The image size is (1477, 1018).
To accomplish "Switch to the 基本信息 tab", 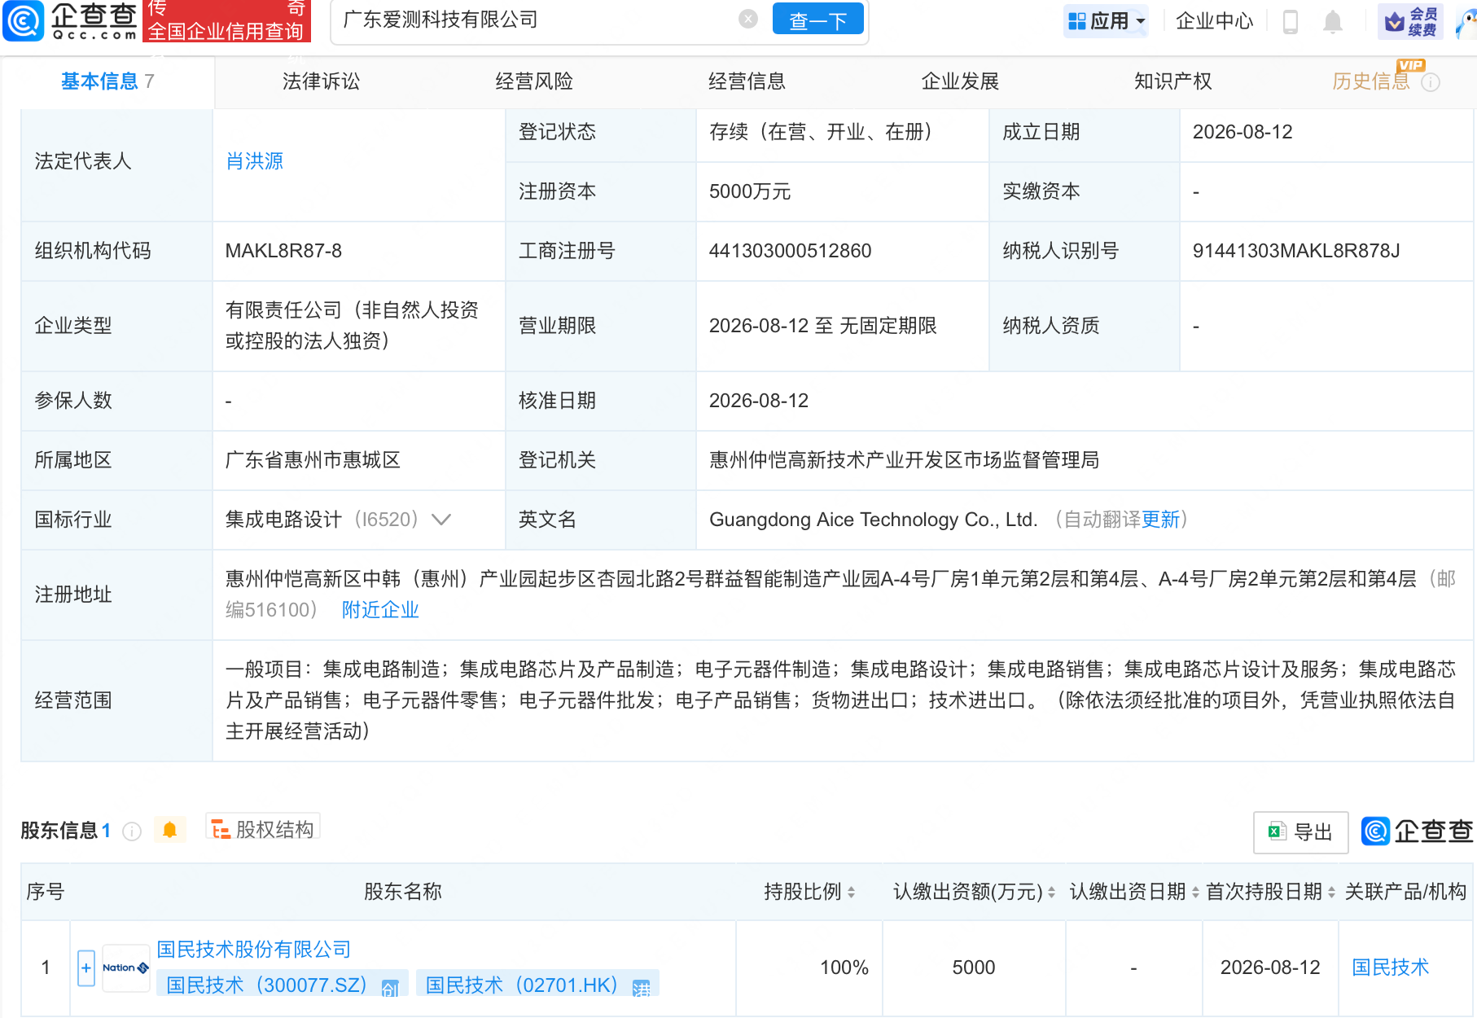I will (x=107, y=81).
